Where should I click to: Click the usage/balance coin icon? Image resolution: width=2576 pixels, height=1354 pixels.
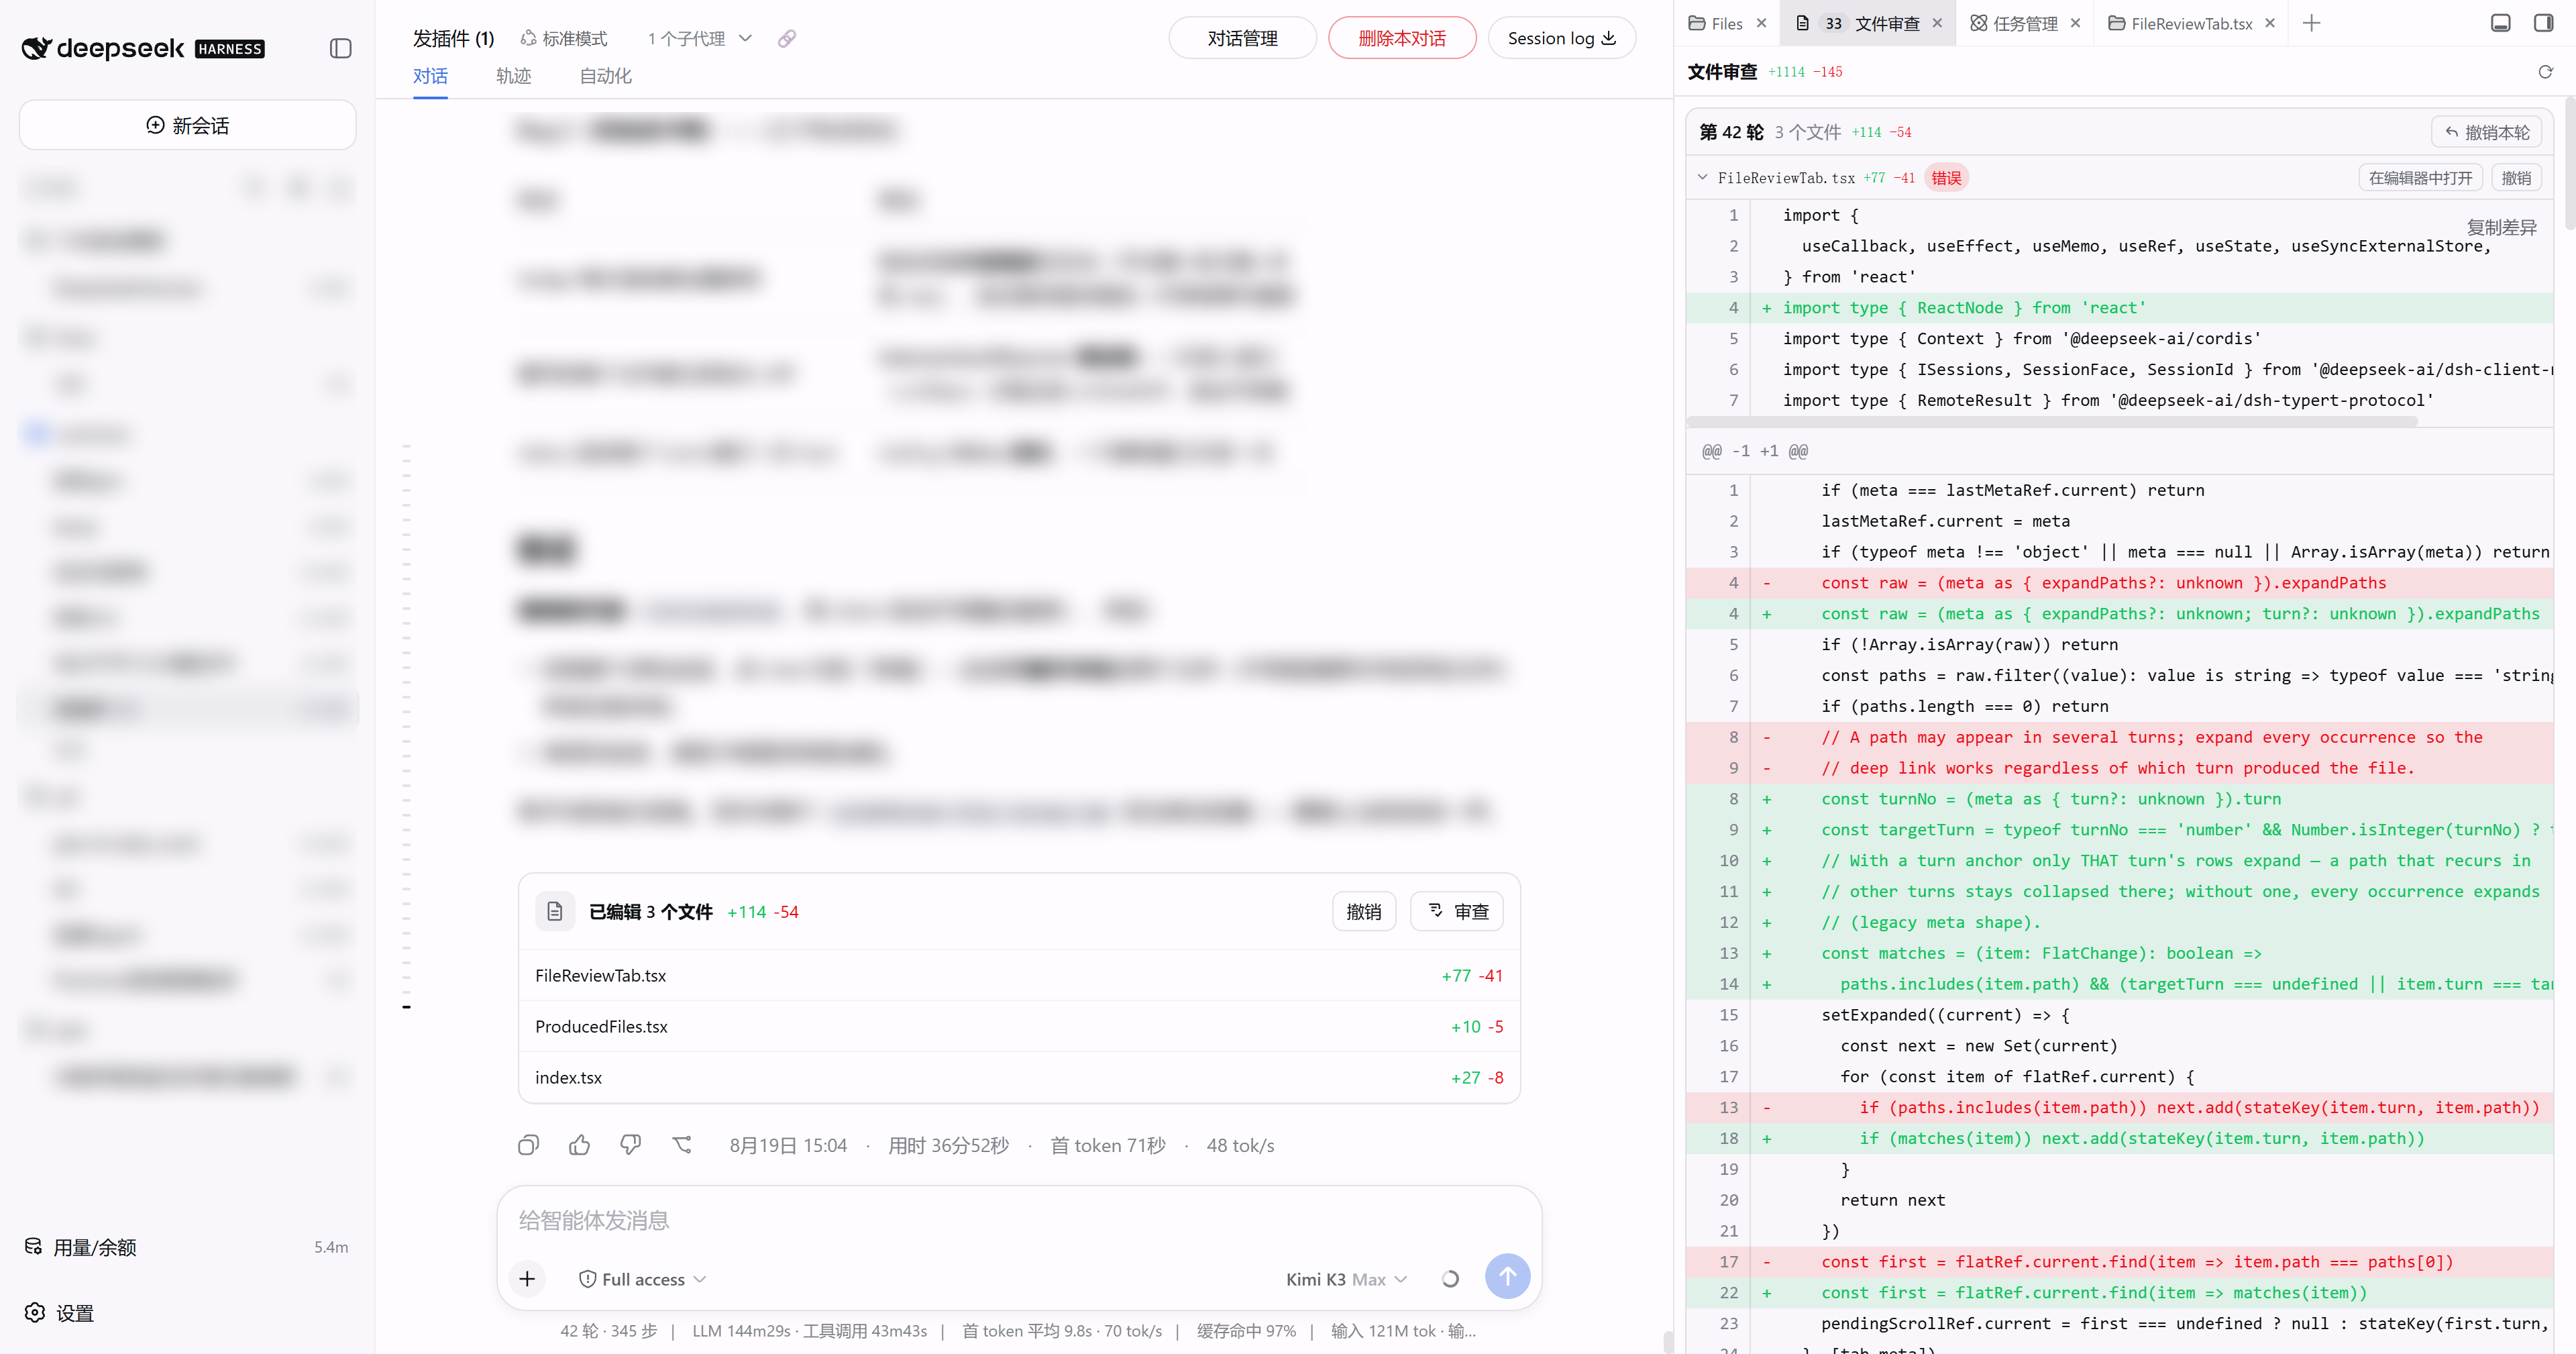tap(33, 1246)
